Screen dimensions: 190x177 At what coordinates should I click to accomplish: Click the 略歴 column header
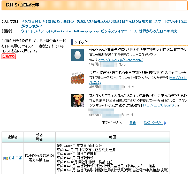(x=112, y=137)
